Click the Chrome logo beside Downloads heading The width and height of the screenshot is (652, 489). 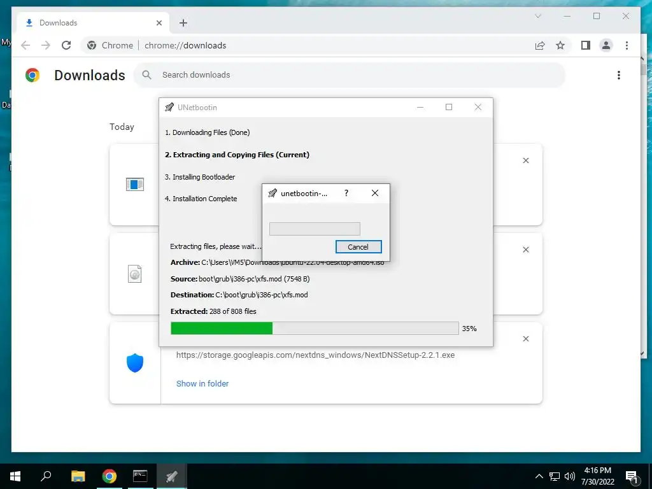tap(32, 75)
